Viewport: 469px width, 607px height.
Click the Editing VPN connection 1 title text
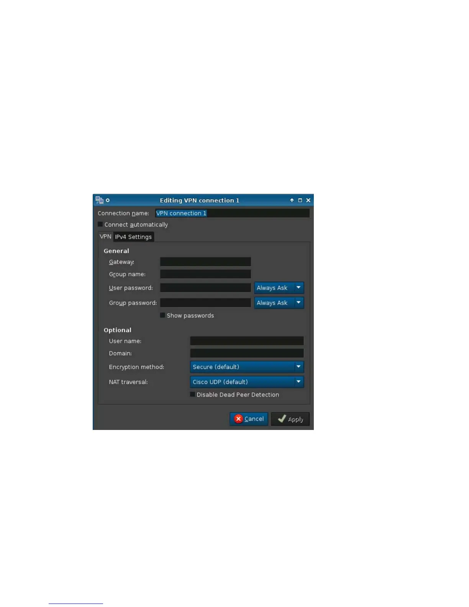[200, 200]
